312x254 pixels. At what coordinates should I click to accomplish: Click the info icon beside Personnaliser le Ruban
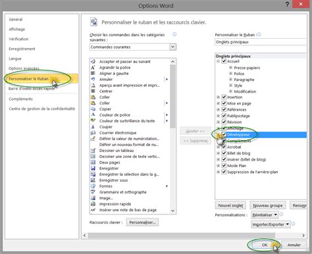(x=259, y=34)
